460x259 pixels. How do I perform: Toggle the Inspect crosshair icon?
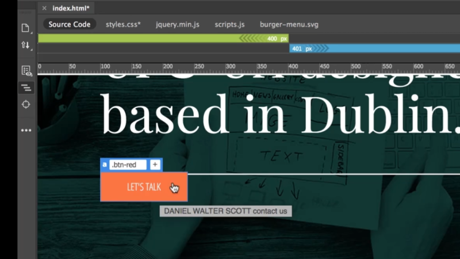pyautogui.click(x=26, y=104)
